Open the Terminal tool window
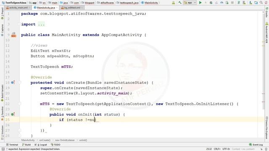 (12, 145)
